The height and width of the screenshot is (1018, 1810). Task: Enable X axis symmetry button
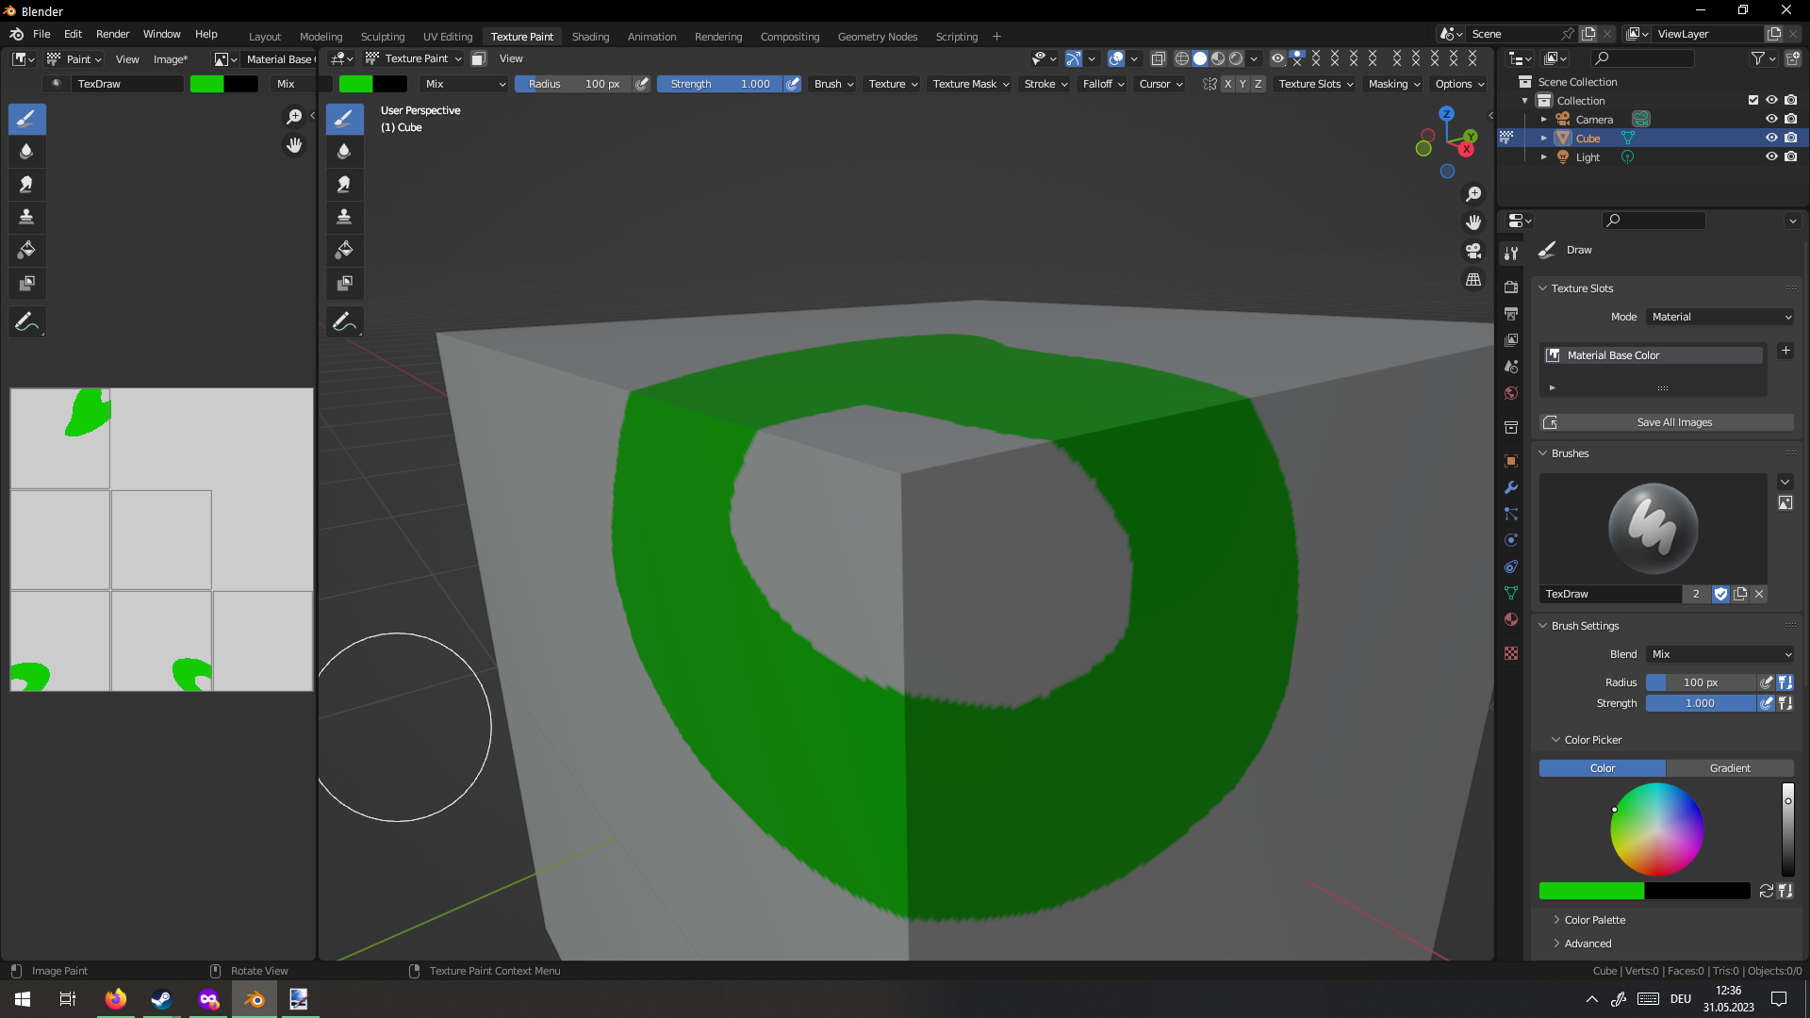[1227, 84]
